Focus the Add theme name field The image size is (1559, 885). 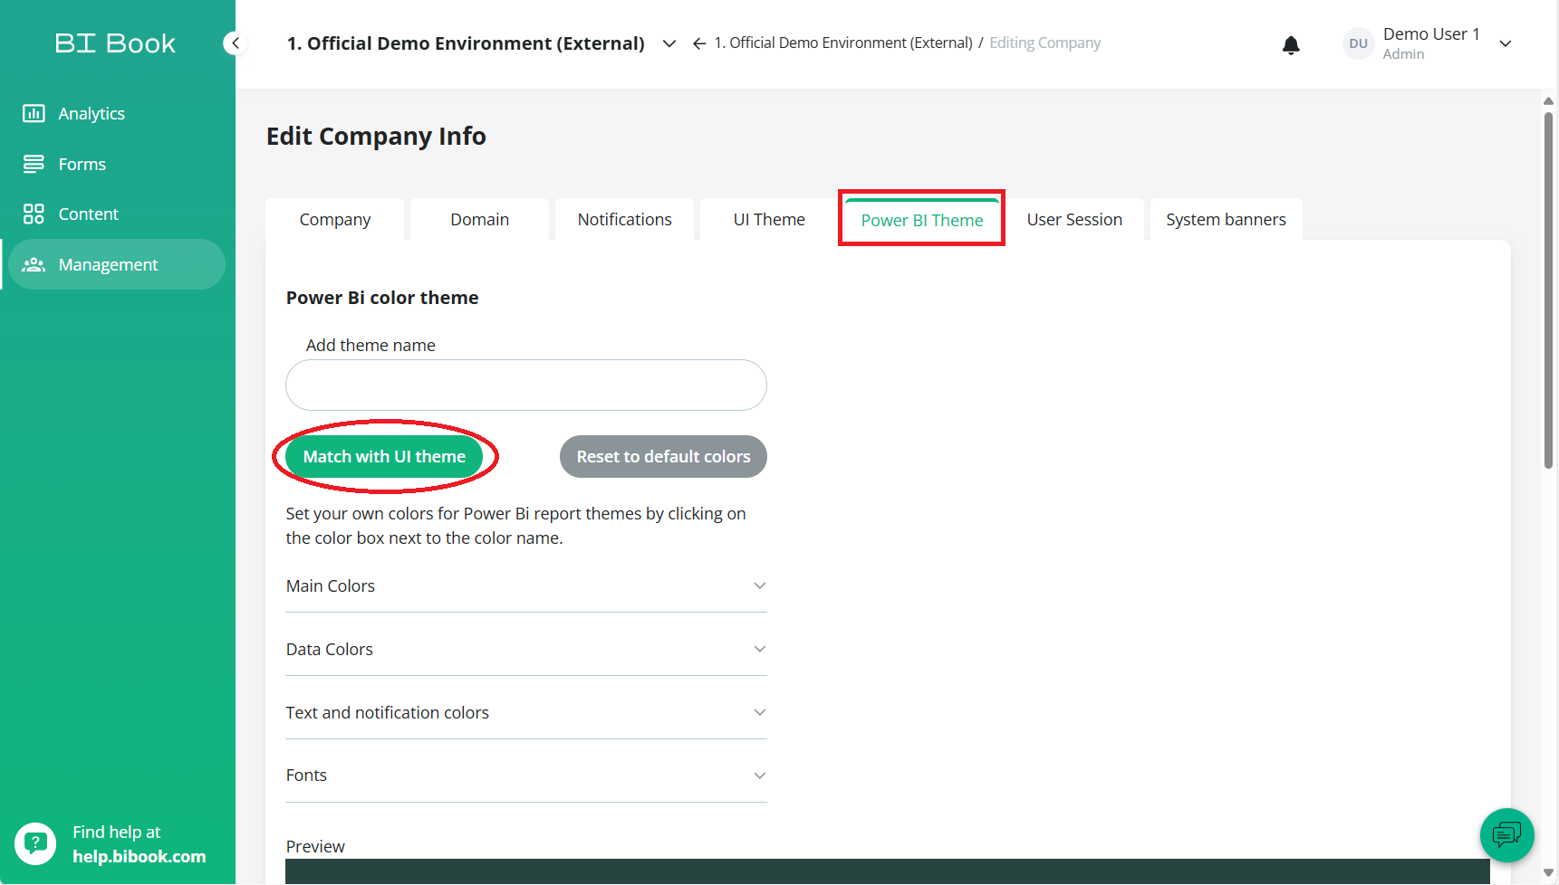click(526, 385)
